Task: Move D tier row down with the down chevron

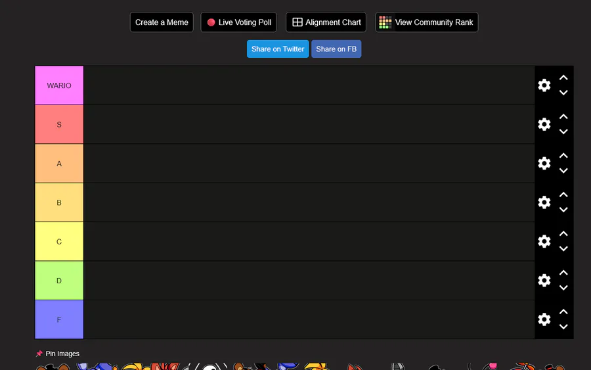Action: coord(563,288)
